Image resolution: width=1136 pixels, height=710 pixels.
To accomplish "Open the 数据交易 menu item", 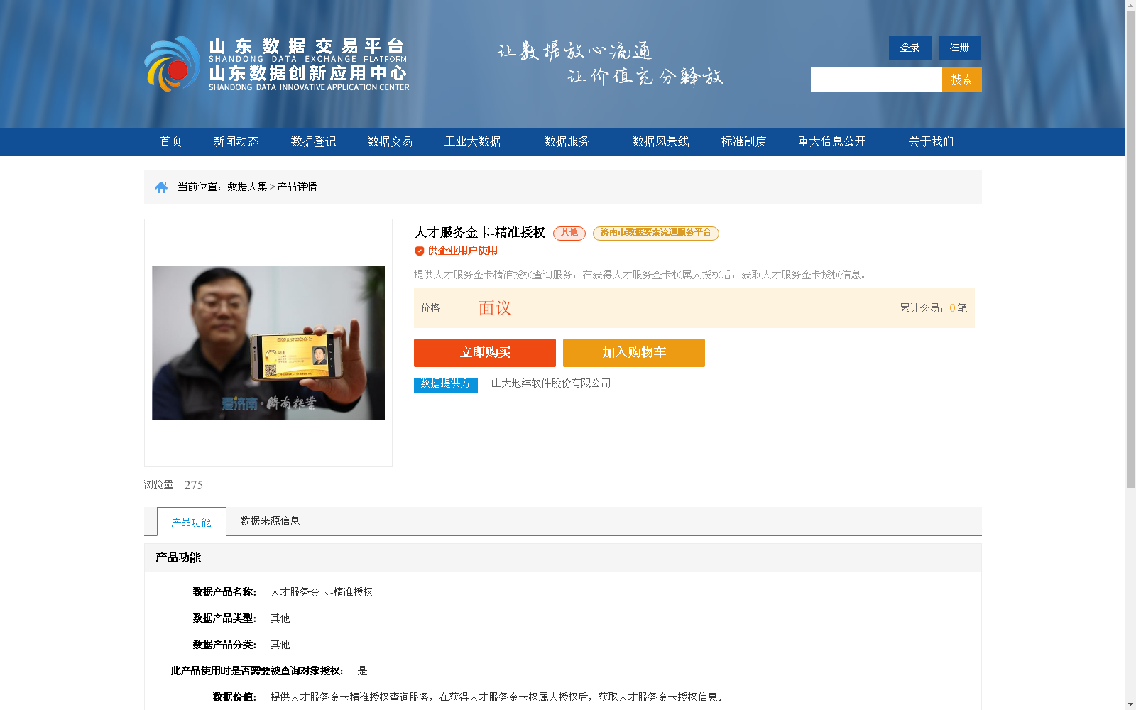I will pos(390,141).
